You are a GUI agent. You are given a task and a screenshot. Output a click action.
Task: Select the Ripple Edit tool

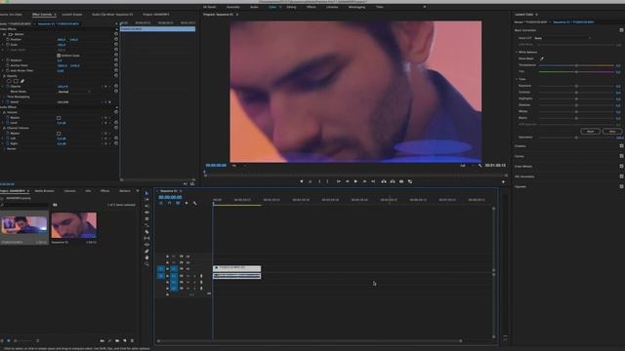146,206
